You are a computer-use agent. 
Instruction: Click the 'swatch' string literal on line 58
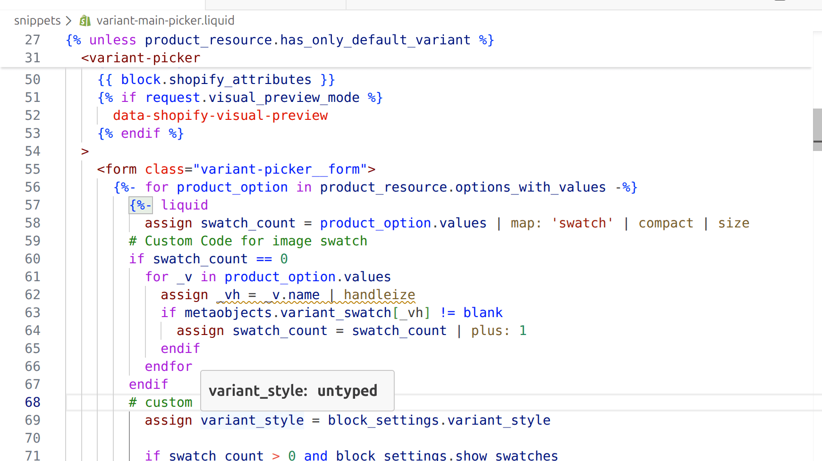point(583,223)
